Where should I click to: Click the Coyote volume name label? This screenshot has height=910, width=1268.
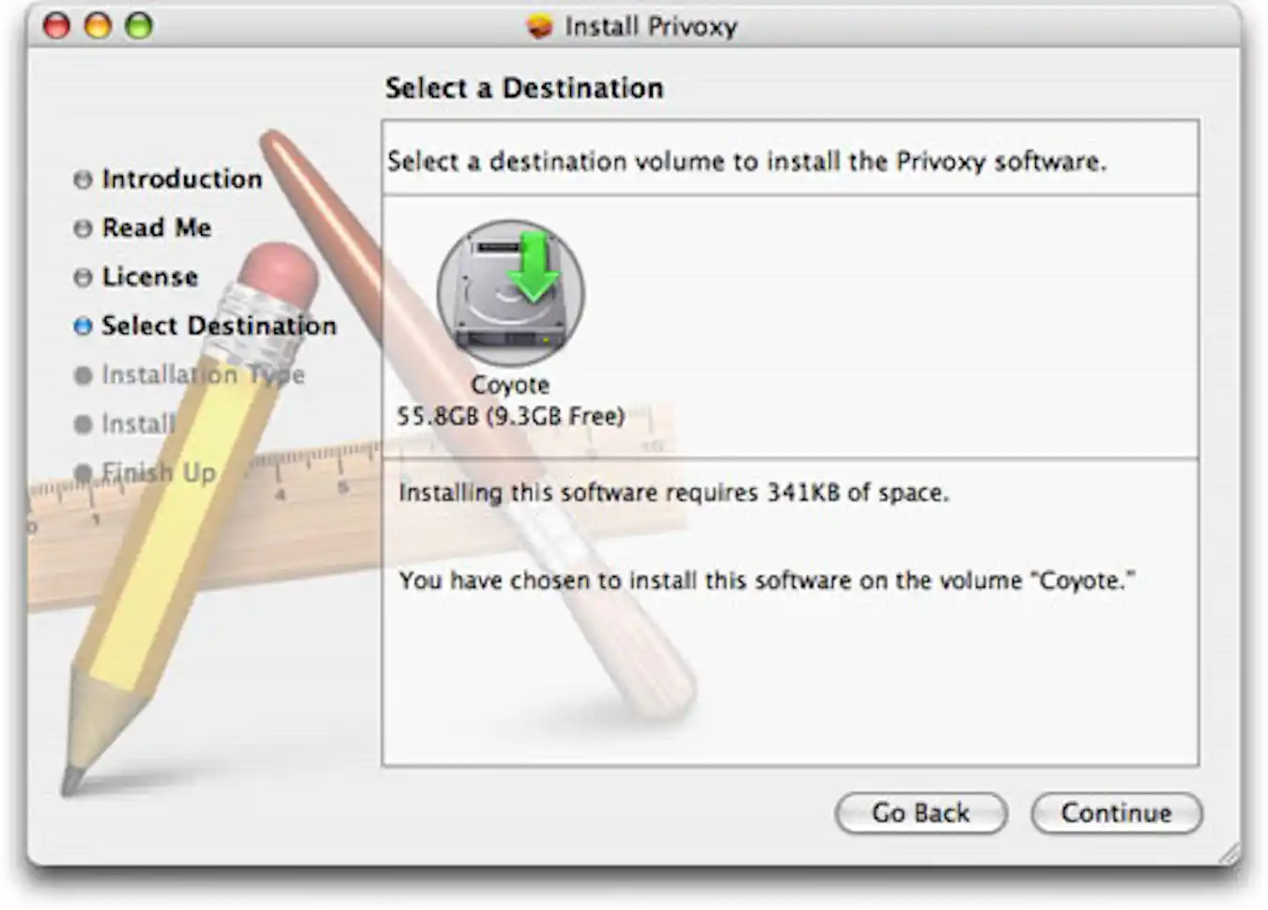coord(510,385)
